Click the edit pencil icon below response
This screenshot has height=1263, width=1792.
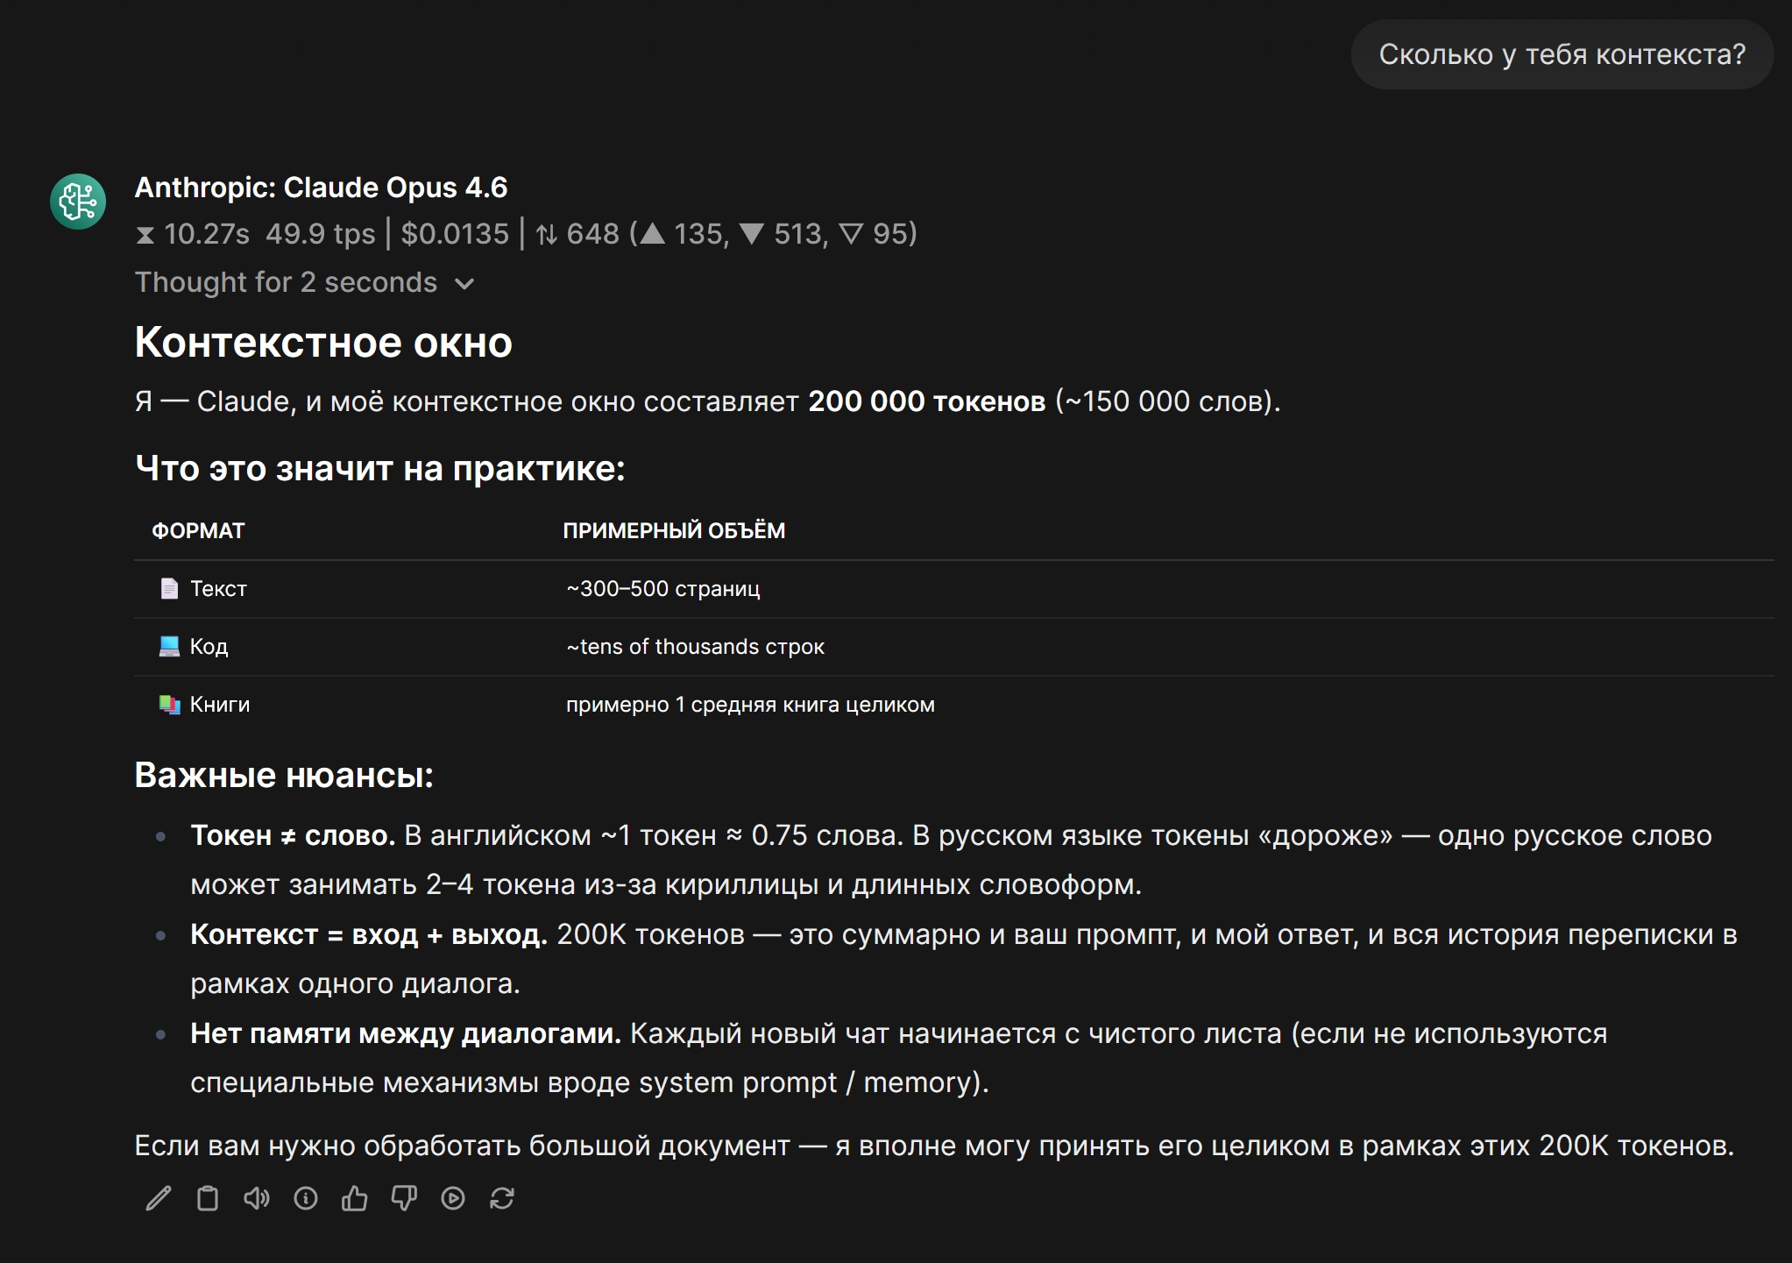[159, 1198]
